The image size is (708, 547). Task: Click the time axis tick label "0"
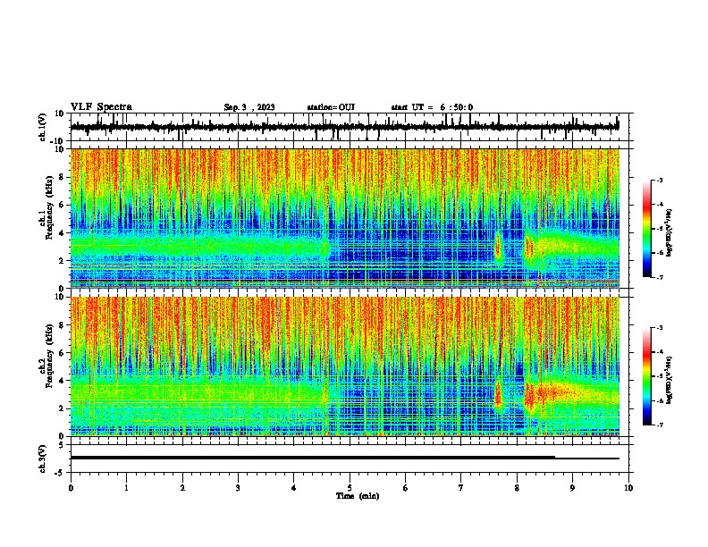(x=71, y=488)
